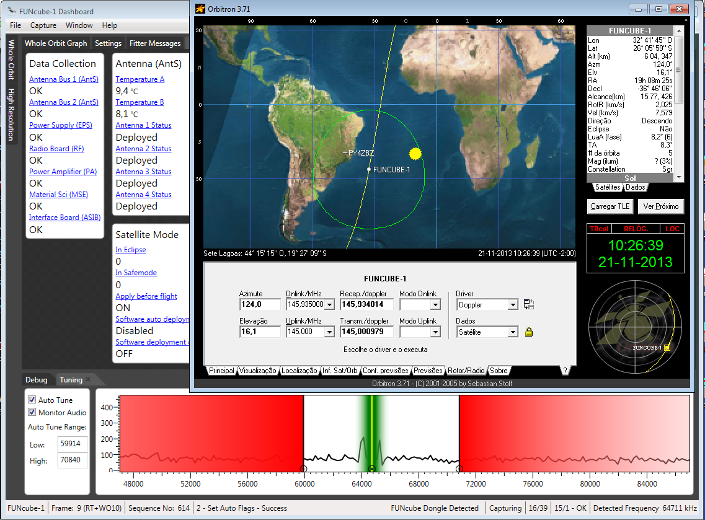This screenshot has width=705, height=520.
Task: Click the run driver icon beside Driver dropdown
Action: coord(529,304)
